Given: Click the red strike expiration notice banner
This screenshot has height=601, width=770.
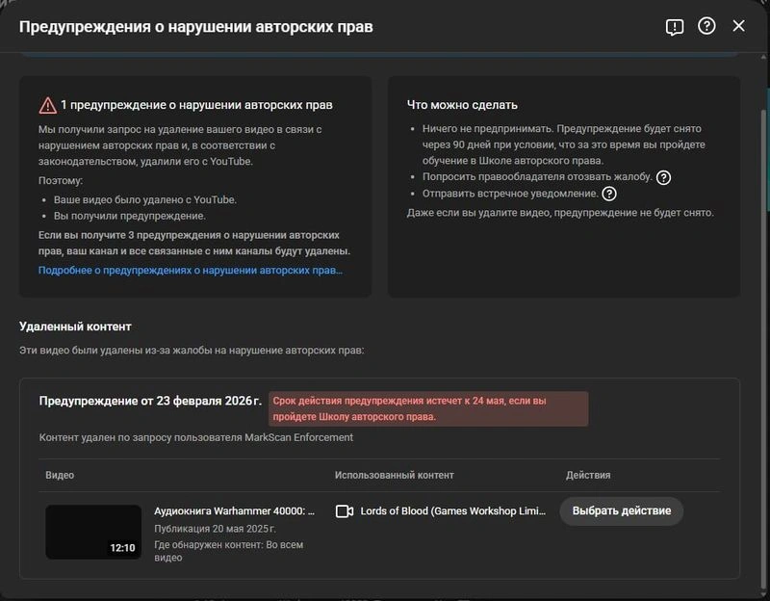Looking at the screenshot, I should (428, 408).
